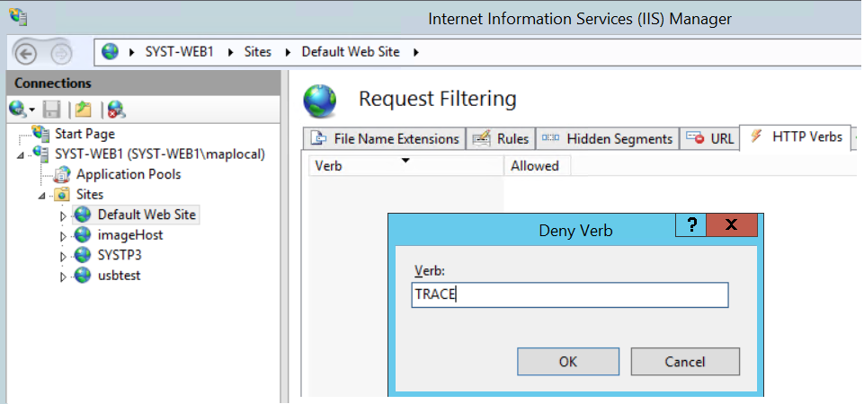Open dropdown arrow after Default Web Site breadcrumb
The width and height of the screenshot is (864, 404).
coord(416,53)
